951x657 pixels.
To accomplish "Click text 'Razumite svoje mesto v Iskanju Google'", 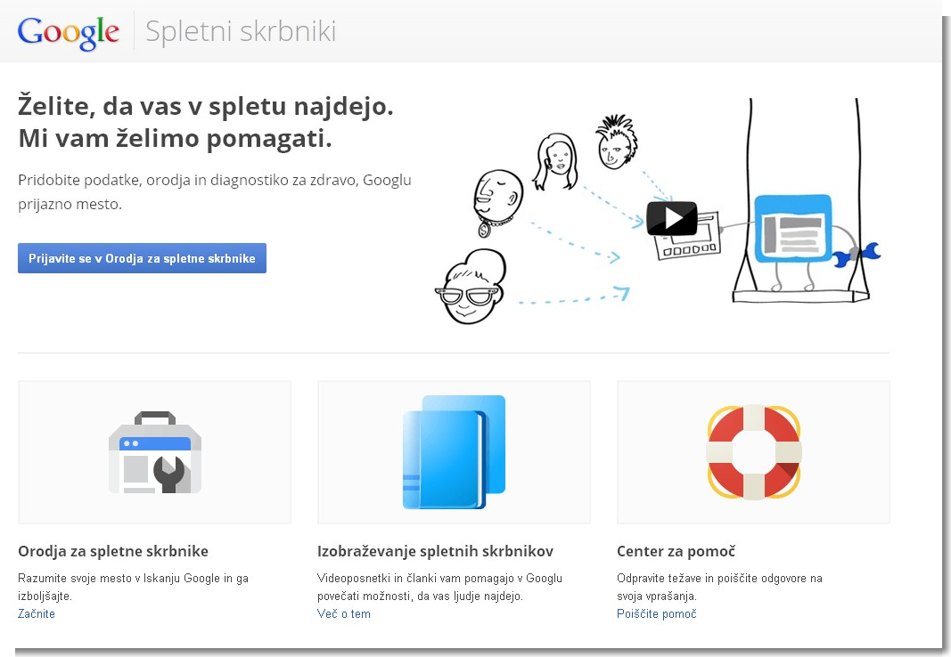I will 134,587.
